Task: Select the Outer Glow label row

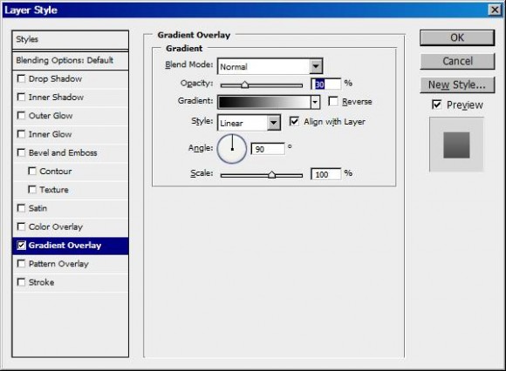Action: pos(71,115)
